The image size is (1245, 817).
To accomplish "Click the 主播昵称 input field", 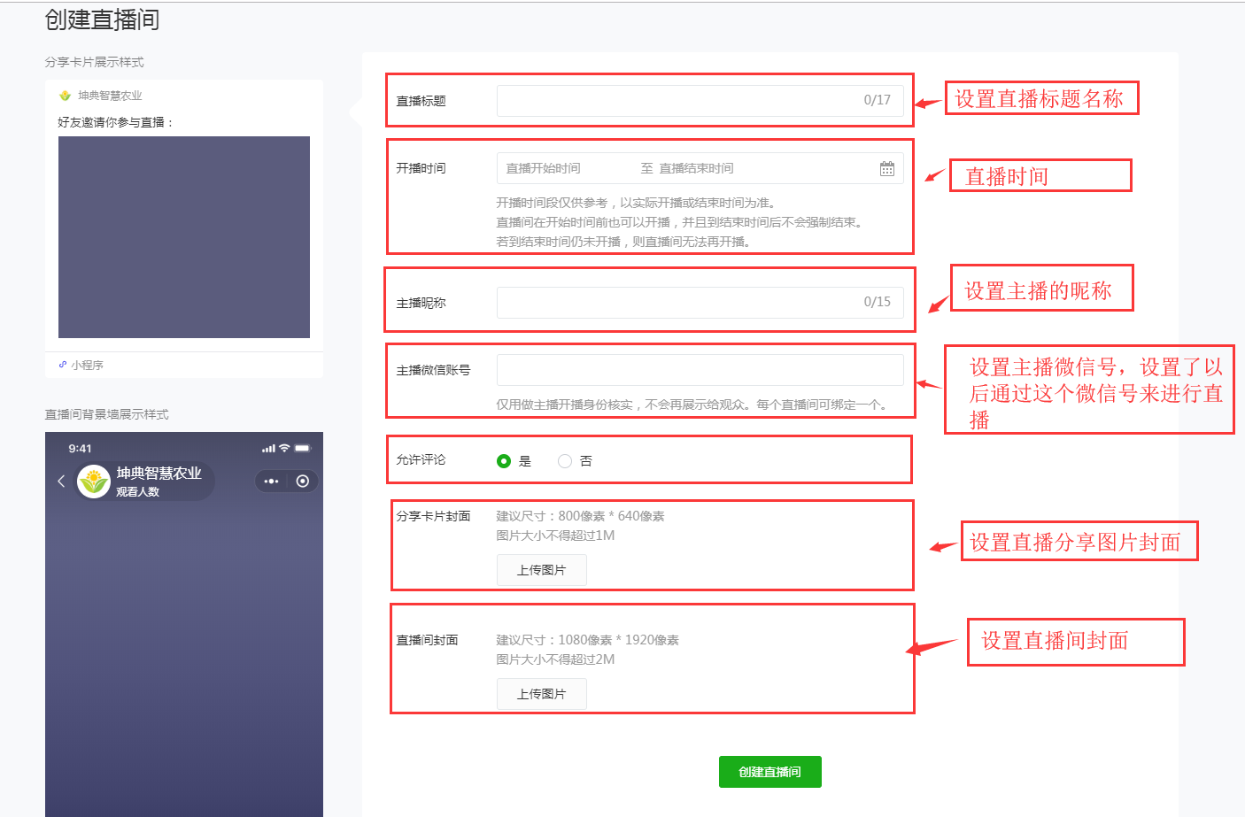I will [700, 303].
